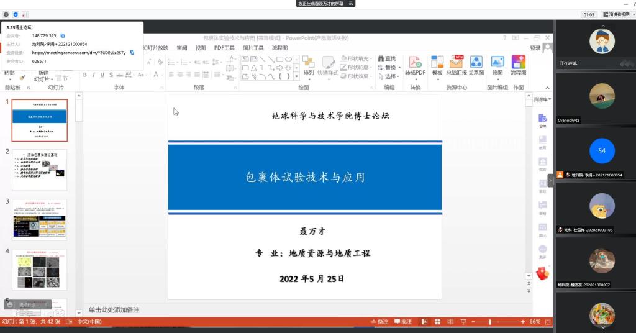Screen dimensions: 636x333
Task: Toggle bold text formatting
Action: tap(84, 75)
